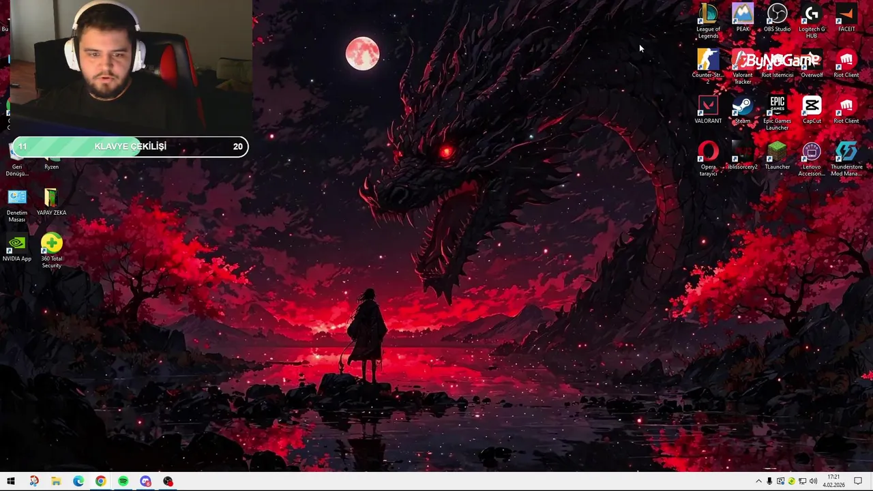The image size is (873, 491).
Task: Select Riot Client shortcut beside CapCut
Action: pyautogui.click(x=846, y=110)
